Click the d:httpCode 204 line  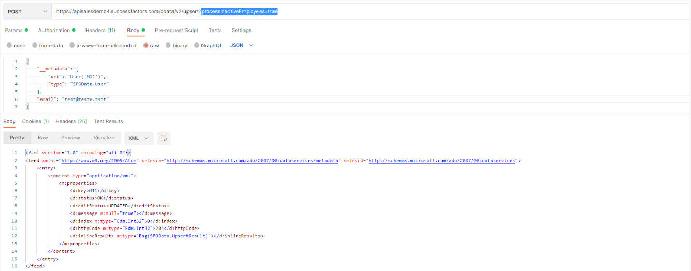(135, 229)
